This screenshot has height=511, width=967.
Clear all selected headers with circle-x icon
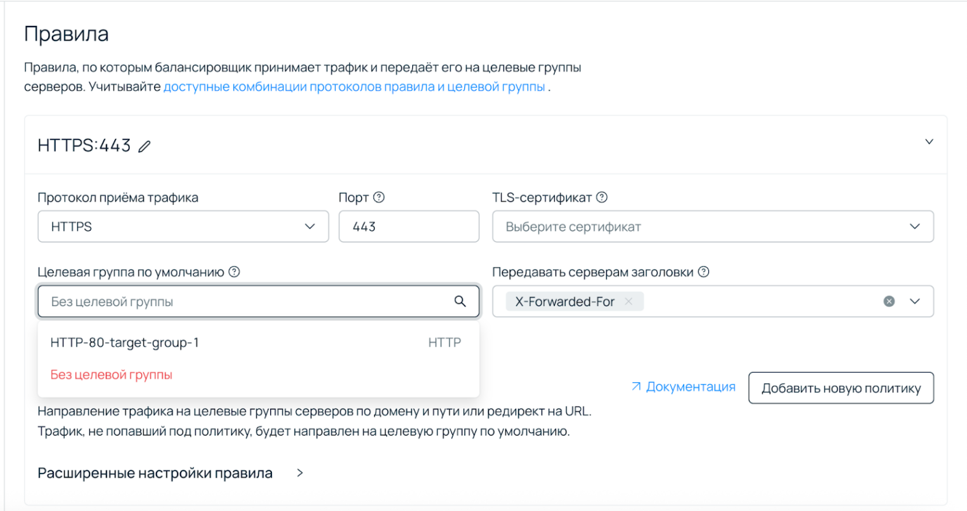tap(889, 301)
